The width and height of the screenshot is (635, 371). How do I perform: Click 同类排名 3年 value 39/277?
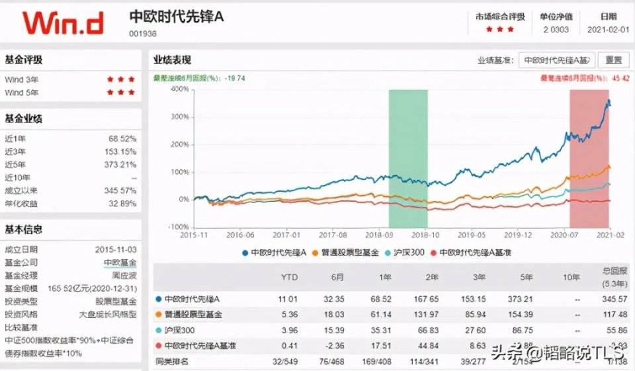pos(473,361)
